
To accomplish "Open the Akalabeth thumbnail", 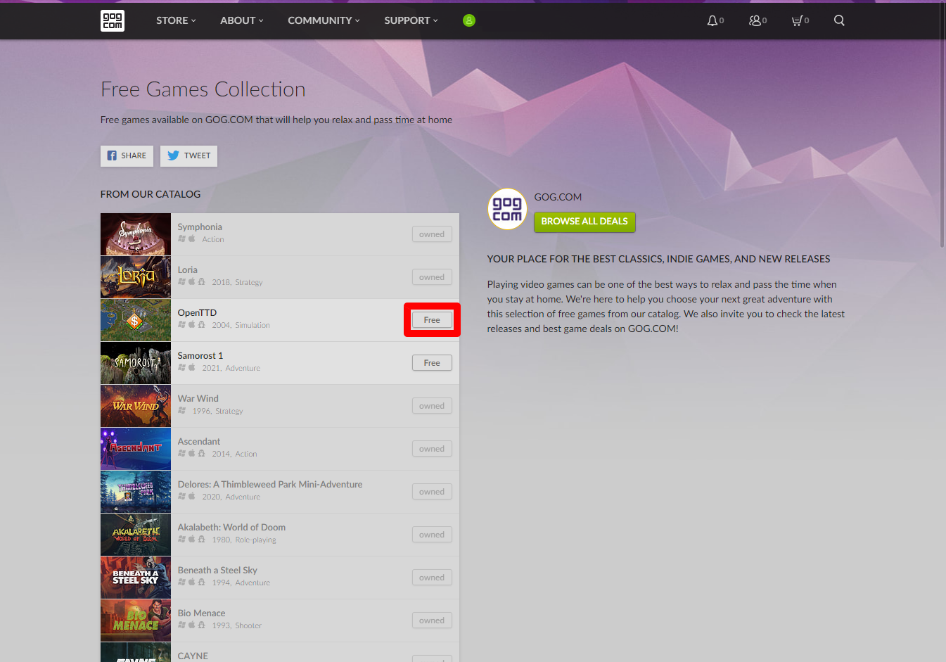I will point(136,535).
